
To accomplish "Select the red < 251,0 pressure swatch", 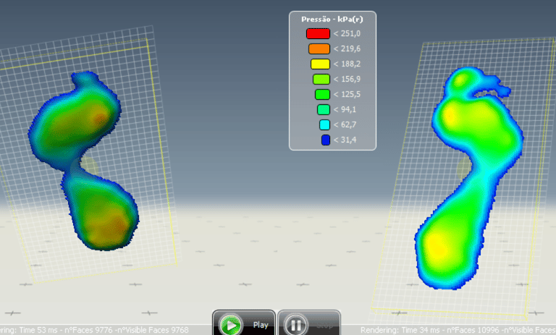I will tap(318, 34).
